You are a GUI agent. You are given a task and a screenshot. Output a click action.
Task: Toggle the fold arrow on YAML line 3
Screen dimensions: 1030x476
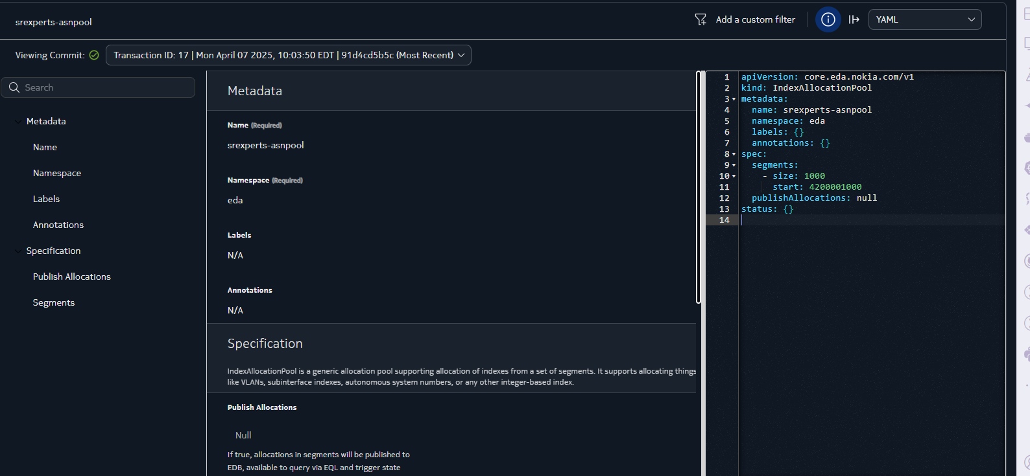click(x=734, y=99)
